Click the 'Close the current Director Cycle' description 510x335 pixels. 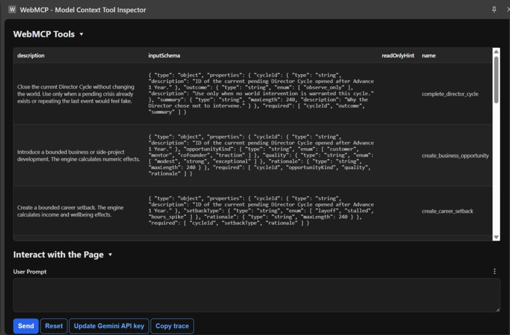(x=75, y=94)
